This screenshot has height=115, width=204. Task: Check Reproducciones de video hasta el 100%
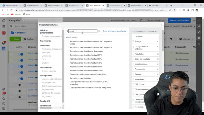pyautogui.click(x=68, y=70)
